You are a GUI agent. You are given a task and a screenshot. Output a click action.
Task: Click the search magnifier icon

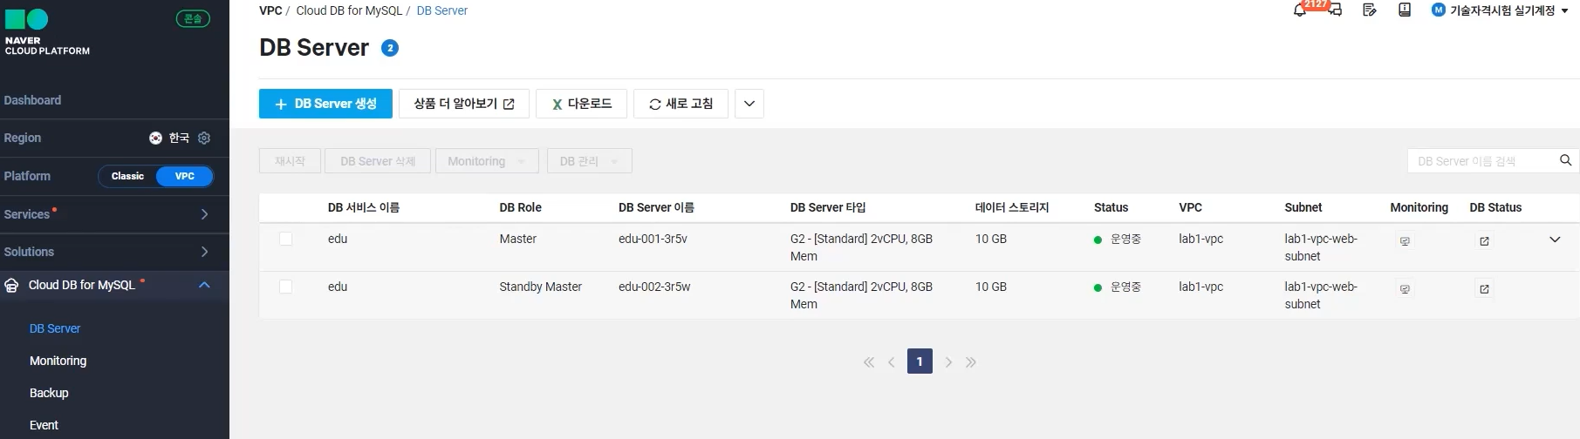click(1566, 160)
